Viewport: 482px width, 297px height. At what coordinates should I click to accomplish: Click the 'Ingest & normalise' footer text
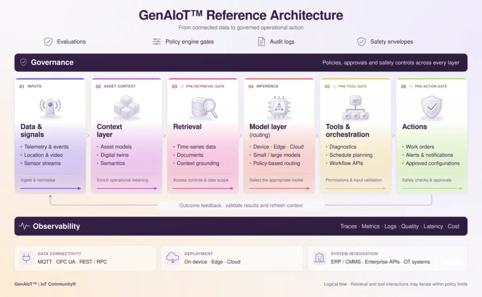(38, 180)
